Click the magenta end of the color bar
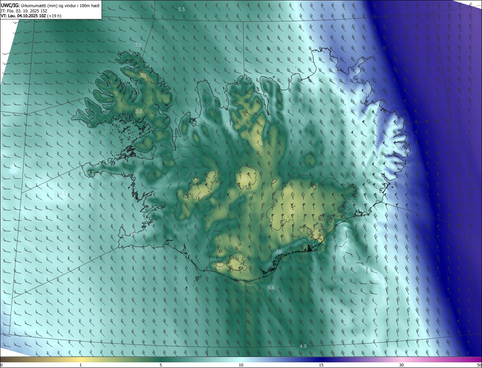Image resolution: width=482 pixels, height=368 pixels. coord(471,359)
